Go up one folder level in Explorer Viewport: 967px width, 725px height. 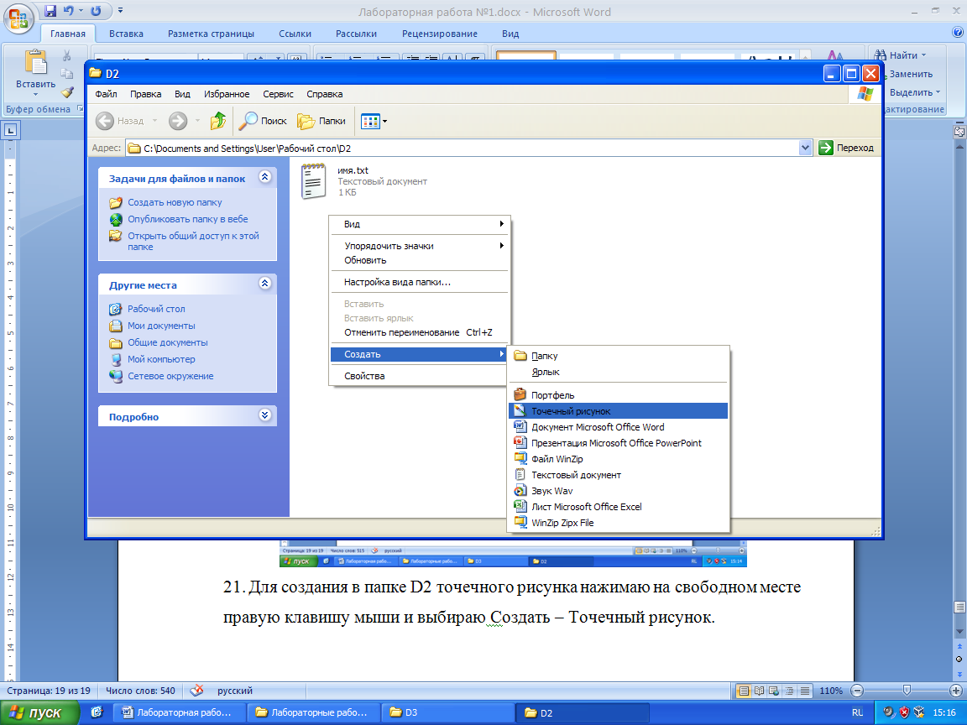(x=217, y=121)
